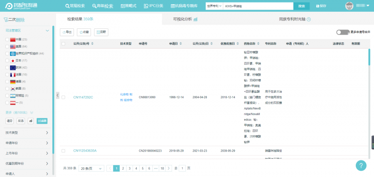Click the chart icon button in filter actions
Viewport: 374px width, 177px height.
31,121
